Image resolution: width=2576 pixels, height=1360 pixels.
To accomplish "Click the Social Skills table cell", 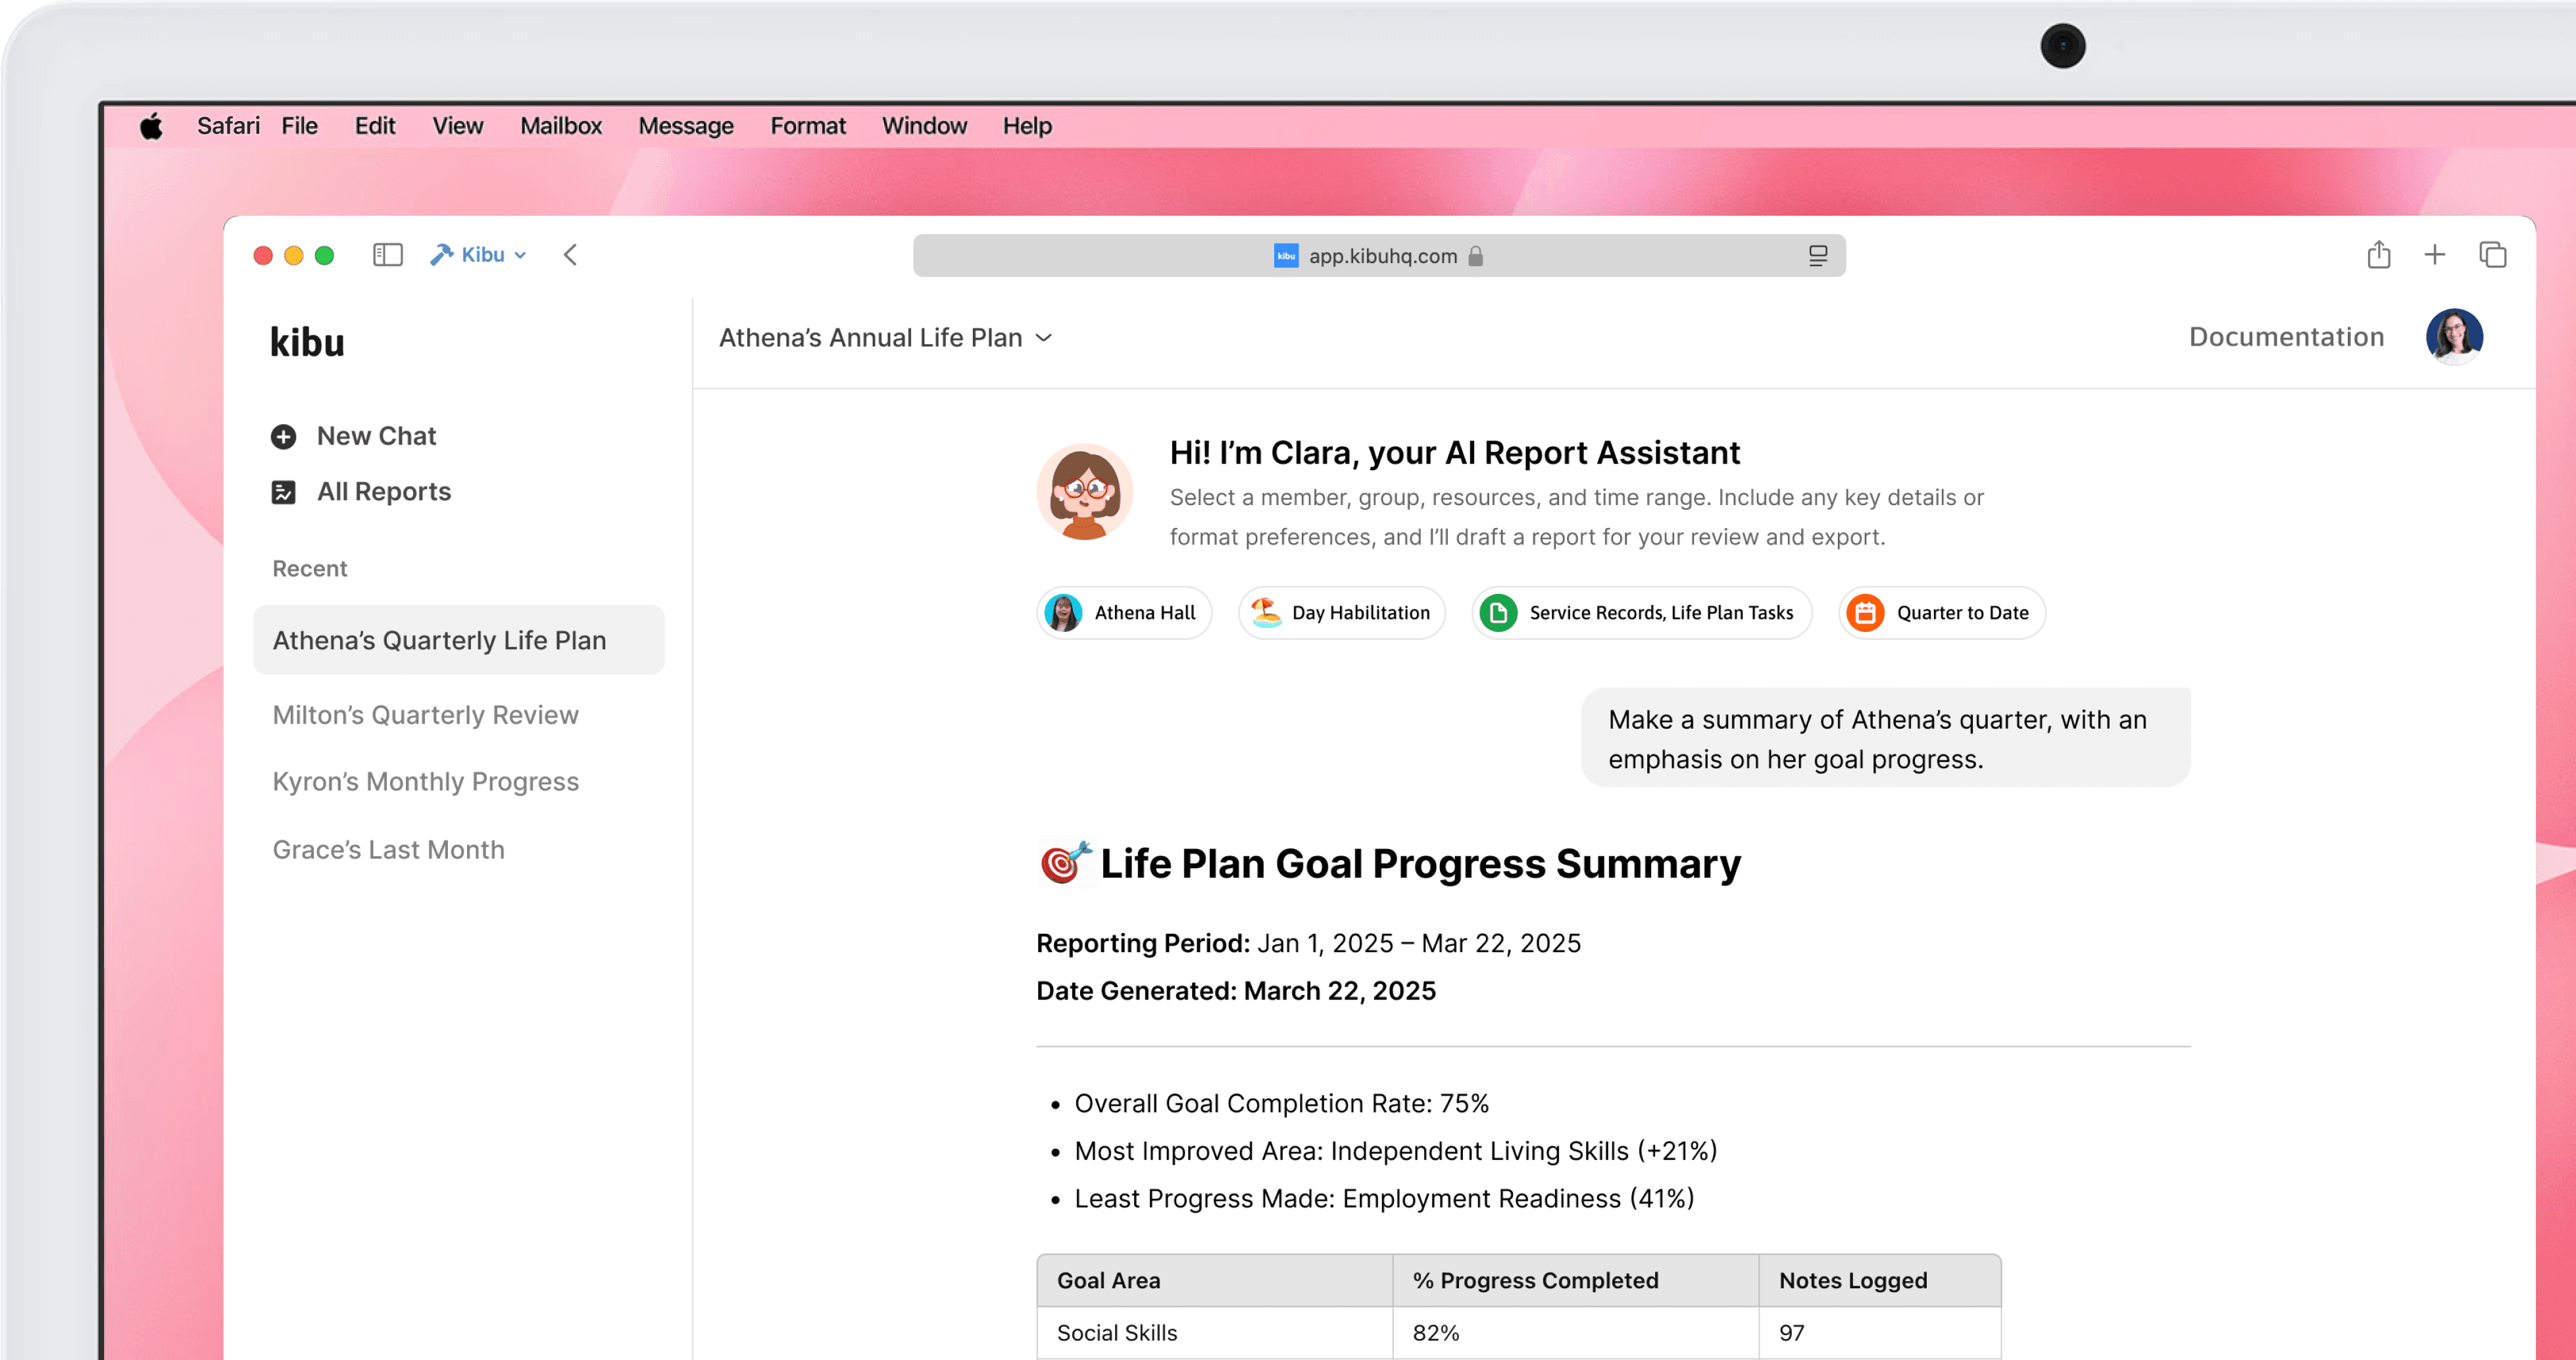I will pyautogui.click(x=1214, y=1333).
